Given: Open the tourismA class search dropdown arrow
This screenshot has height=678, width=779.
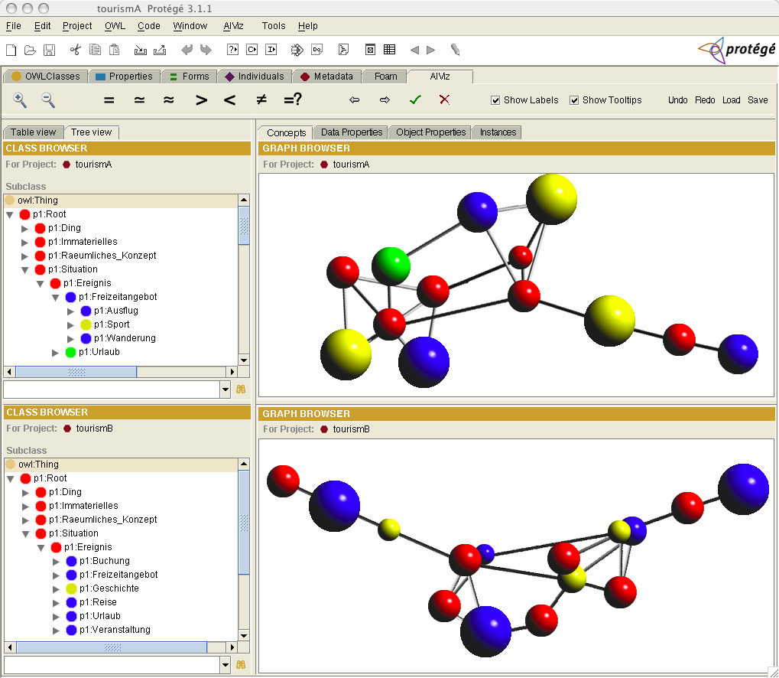Looking at the screenshot, I should [x=225, y=390].
